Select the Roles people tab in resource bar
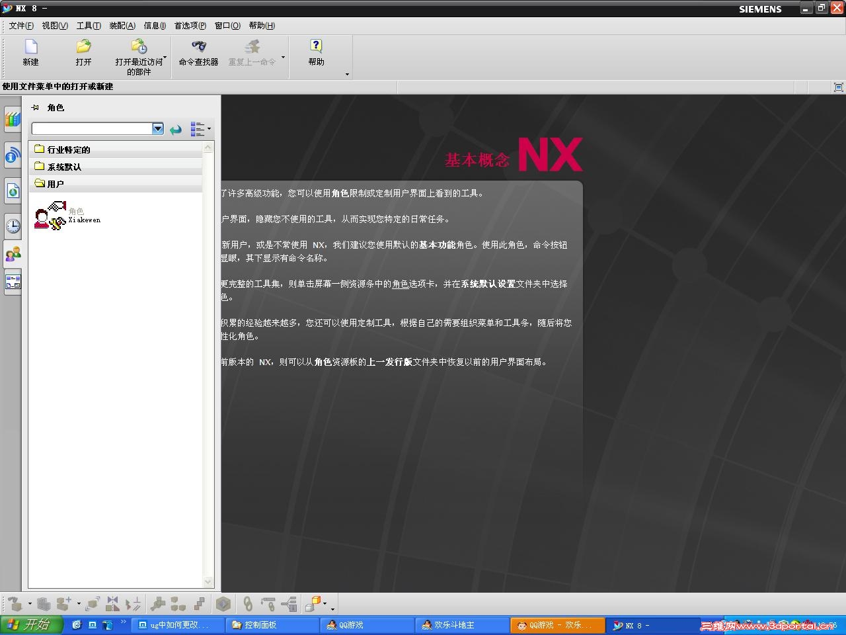The width and height of the screenshot is (846, 635). pos(13,254)
